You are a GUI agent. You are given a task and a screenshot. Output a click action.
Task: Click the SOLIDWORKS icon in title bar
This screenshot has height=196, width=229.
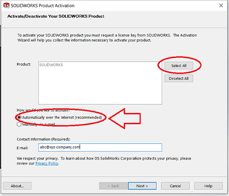(6, 5)
